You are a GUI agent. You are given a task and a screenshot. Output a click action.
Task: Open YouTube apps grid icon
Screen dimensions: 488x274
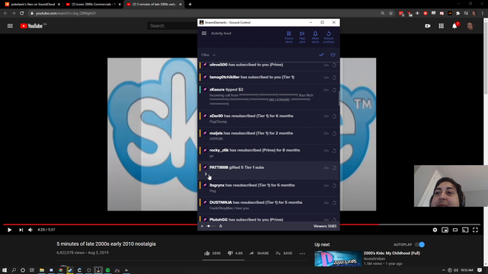tap(441, 26)
